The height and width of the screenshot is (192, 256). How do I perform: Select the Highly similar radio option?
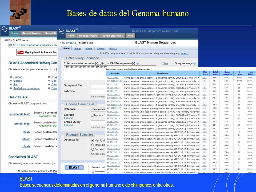coord(93,141)
